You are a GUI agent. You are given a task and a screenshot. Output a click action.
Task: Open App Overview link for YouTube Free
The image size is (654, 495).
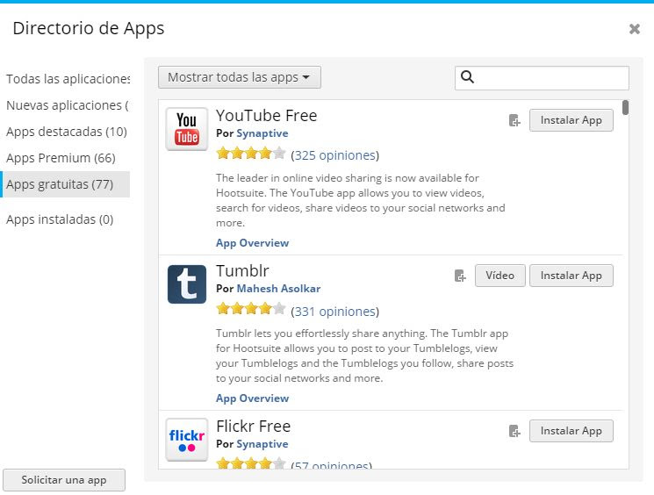tap(252, 243)
